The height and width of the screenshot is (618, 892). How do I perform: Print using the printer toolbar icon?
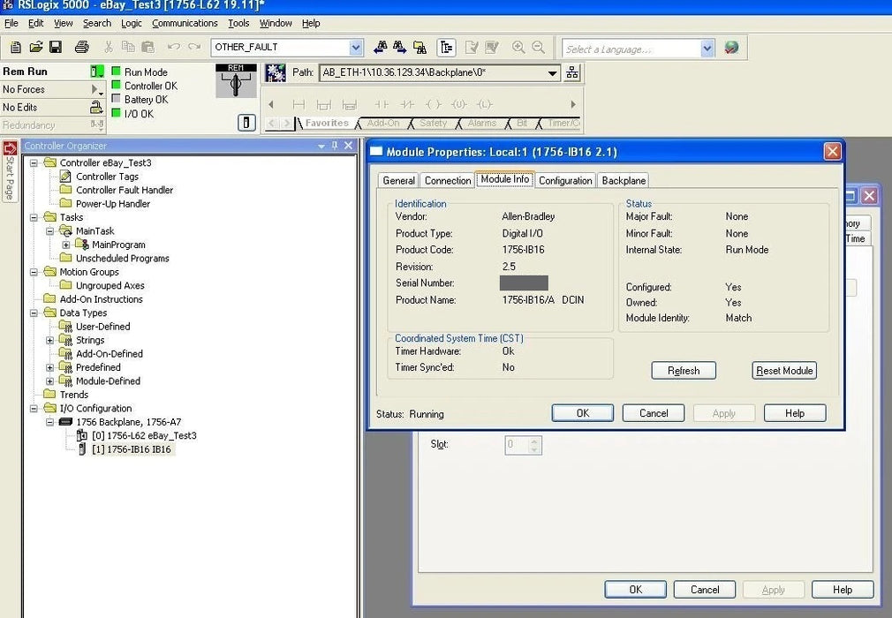[82, 47]
